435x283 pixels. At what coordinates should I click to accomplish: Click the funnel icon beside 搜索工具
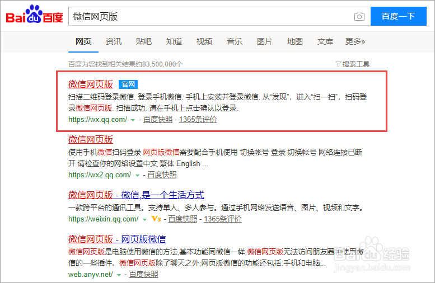pyautogui.click(x=338, y=64)
